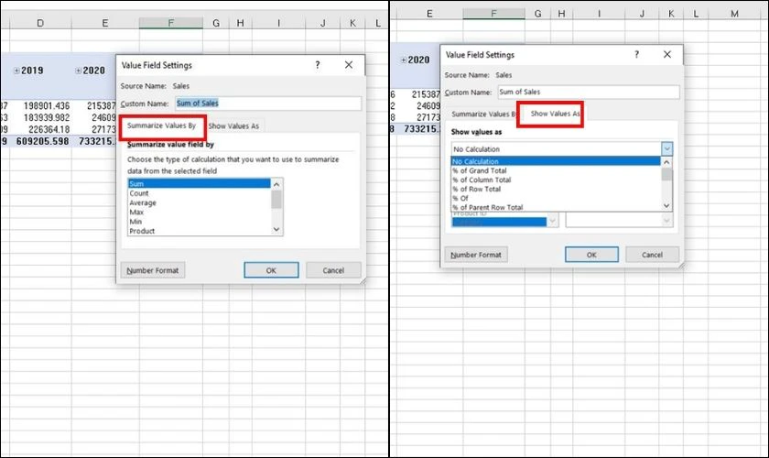Expand the 2019 group in left sheet
The image size is (769, 458).
point(16,71)
